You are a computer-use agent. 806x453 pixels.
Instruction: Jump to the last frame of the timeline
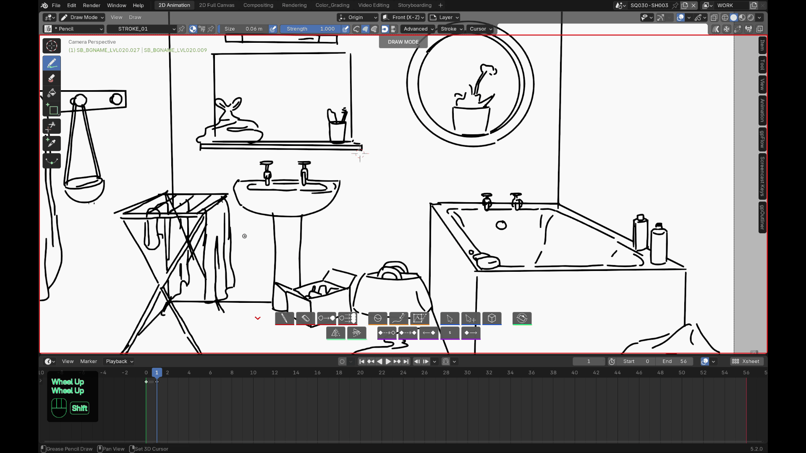tap(406, 362)
